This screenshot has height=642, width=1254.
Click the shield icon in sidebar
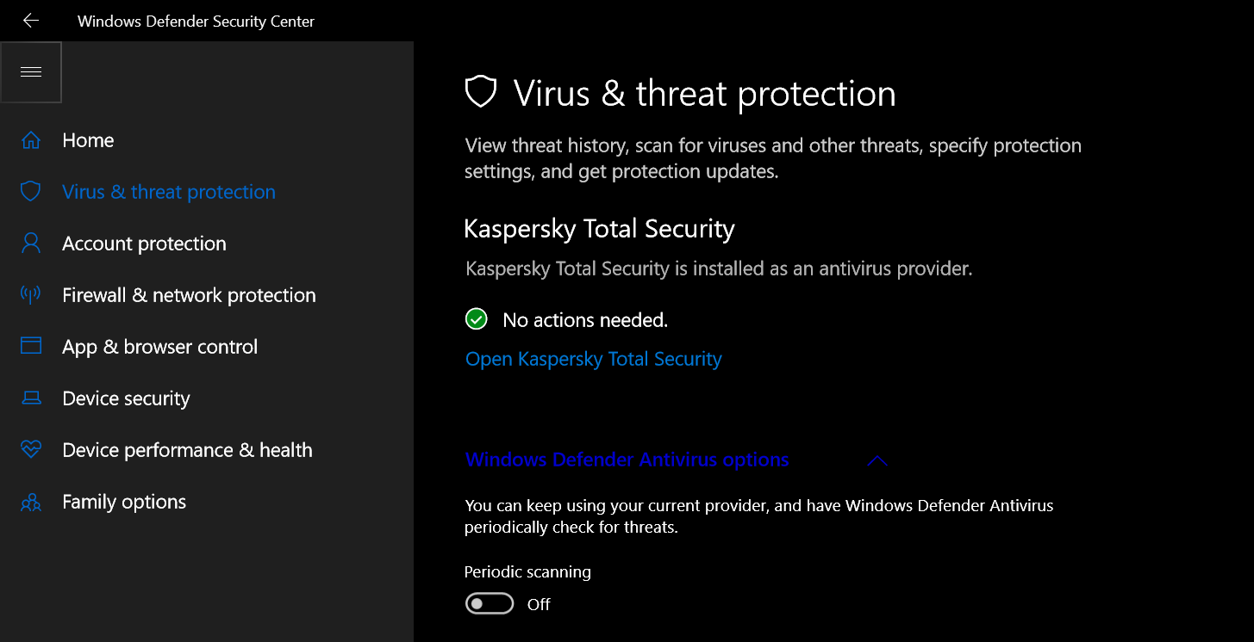pyautogui.click(x=31, y=192)
